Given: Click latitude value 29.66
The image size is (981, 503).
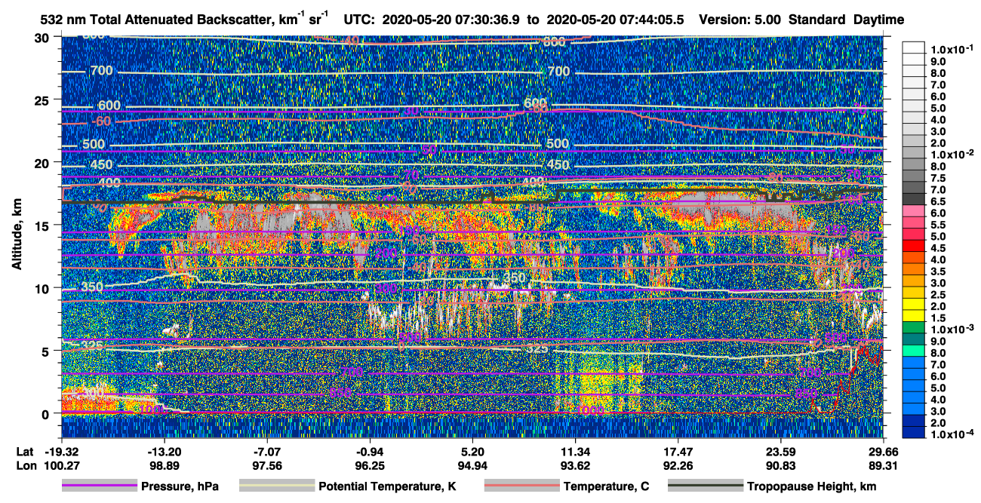Looking at the screenshot, I should click(x=883, y=452).
